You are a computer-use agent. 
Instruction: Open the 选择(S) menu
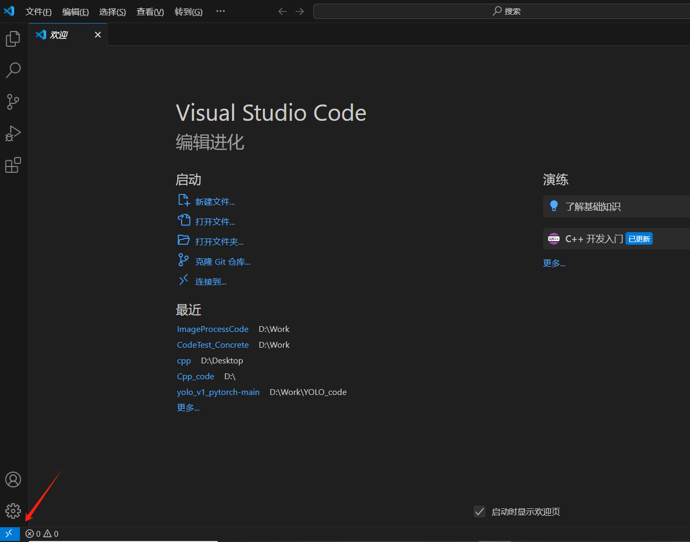112,12
